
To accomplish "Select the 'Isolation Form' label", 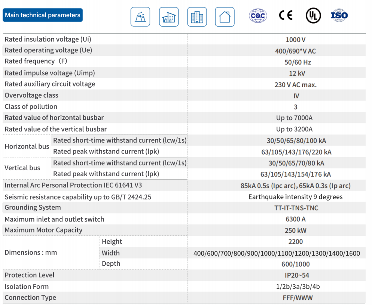I will point(27,287).
